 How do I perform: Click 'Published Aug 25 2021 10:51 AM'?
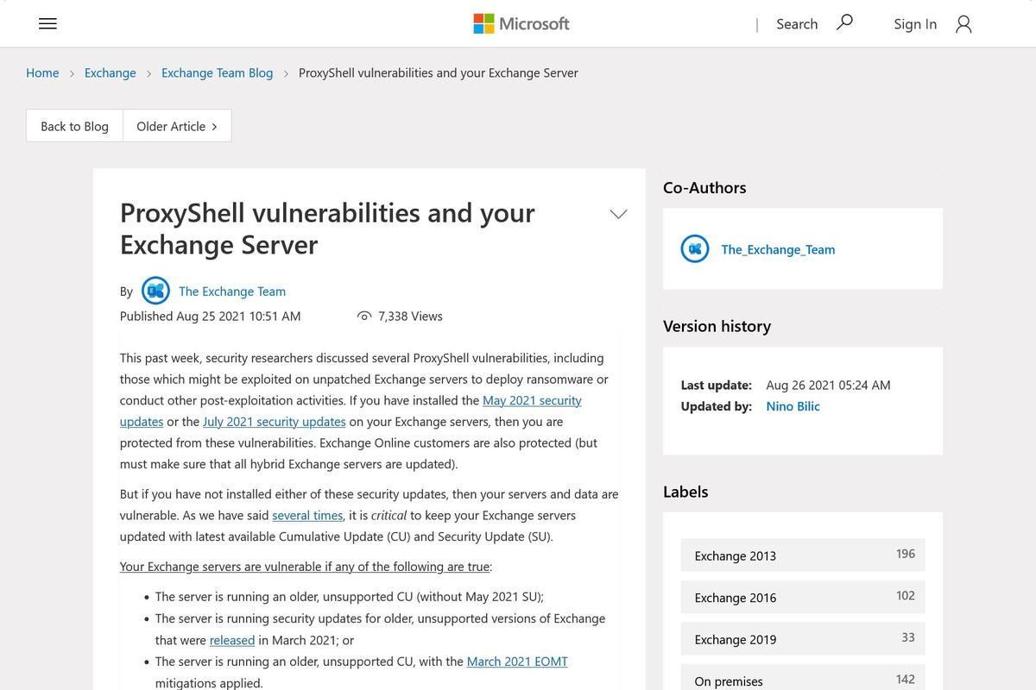[211, 316]
